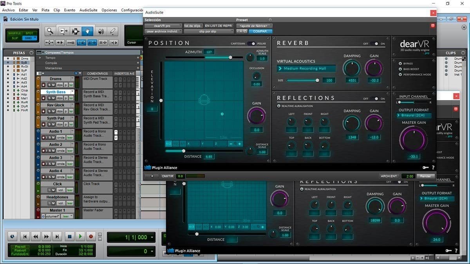
Task: Record-enable the Drums track
Action: pyautogui.click(x=43, y=85)
